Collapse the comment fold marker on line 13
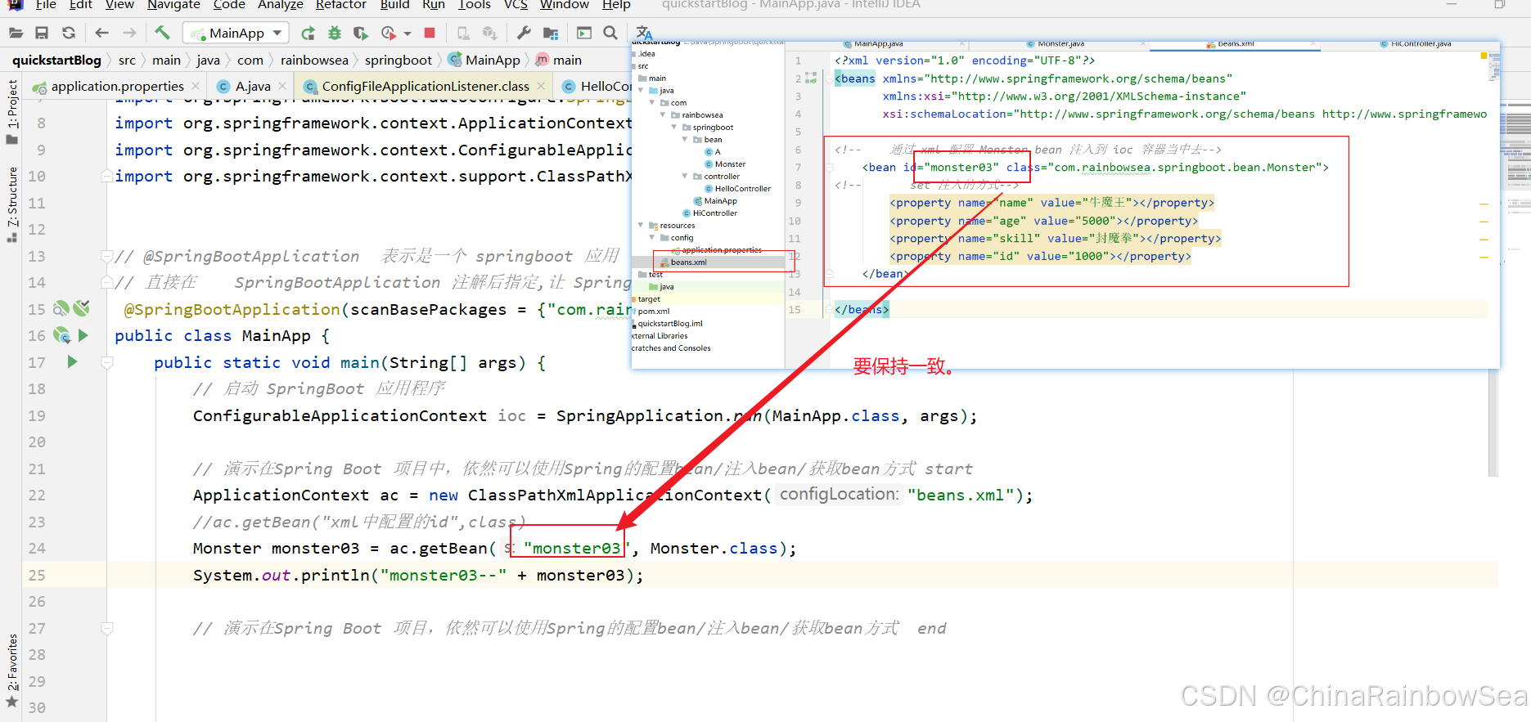Image resolution: width=1531 pixels, height=722 pixels. point(107,256)
